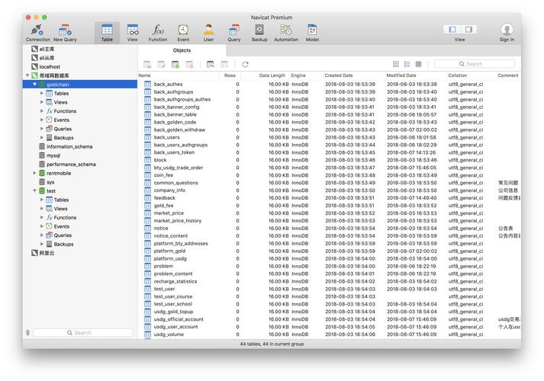Open the User management icon

coord(208,34)
